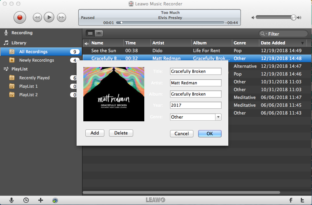Cancel the tag editing dialog
This screenshot has width=312, height=205.
[182, 134]
